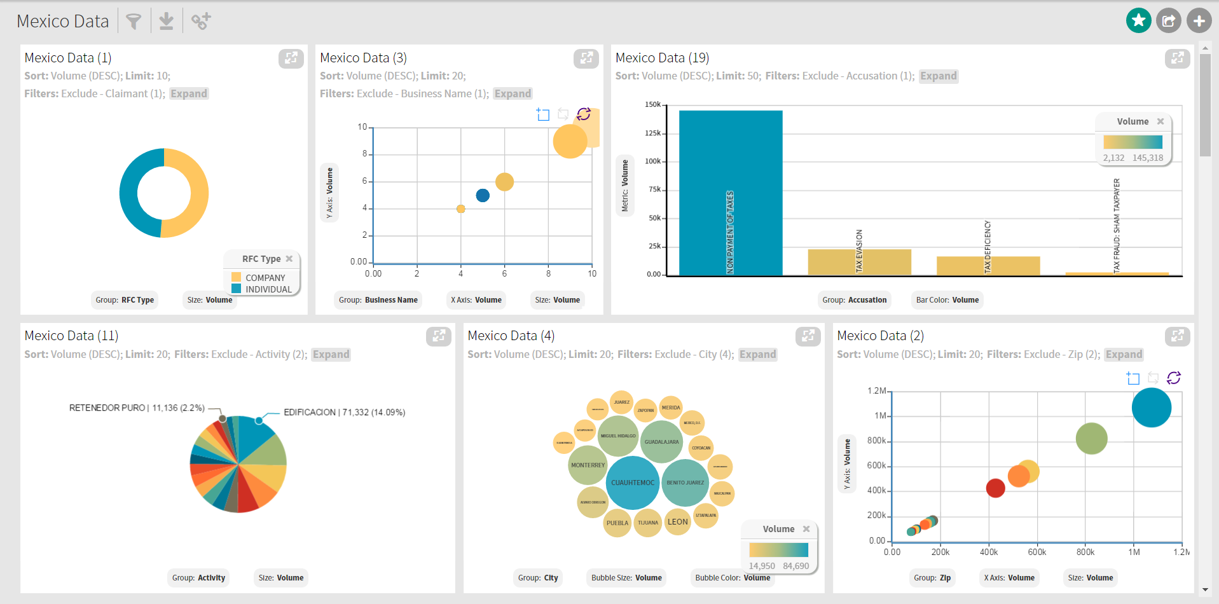
Task: Click the NON PAYMENT OF TAXES bar
Action: pyautogui.click(x=731, y=193)
